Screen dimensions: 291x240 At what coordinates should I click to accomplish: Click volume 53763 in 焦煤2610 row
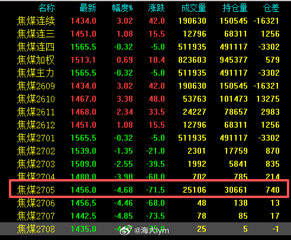coord(195,99)
